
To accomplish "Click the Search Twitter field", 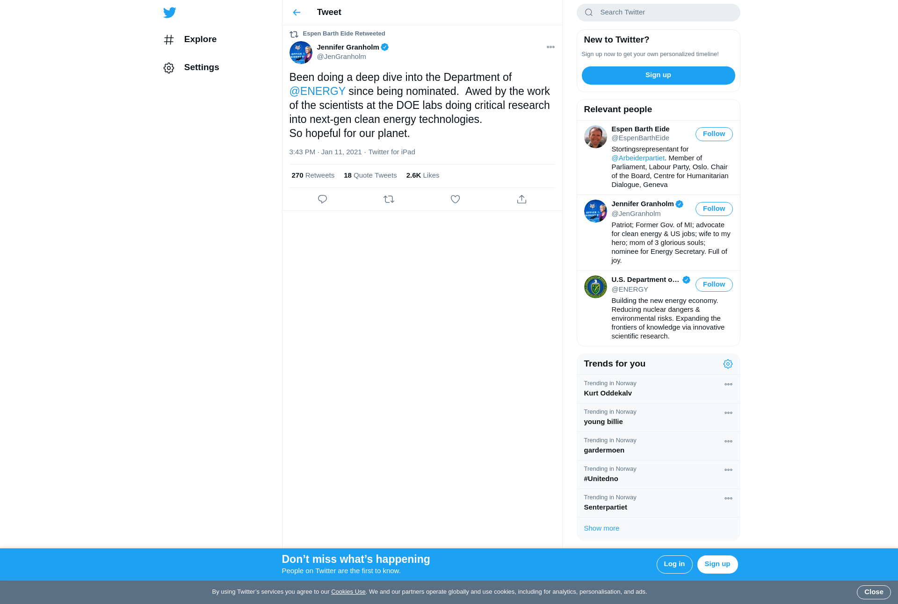I will coord(658,13).
